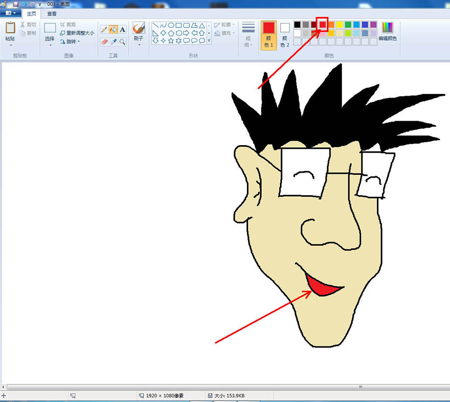Save the drawing from the quick access toolbar
Viewport: 450px width, 402px height.
15,5
